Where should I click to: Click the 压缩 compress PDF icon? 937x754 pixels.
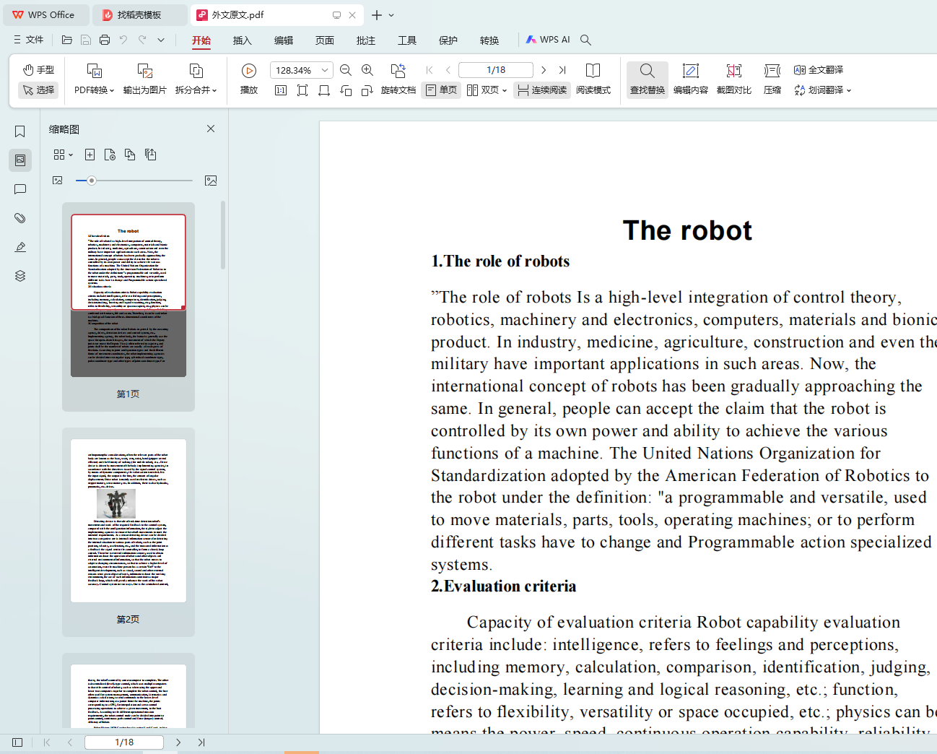[x=772, y=78]
